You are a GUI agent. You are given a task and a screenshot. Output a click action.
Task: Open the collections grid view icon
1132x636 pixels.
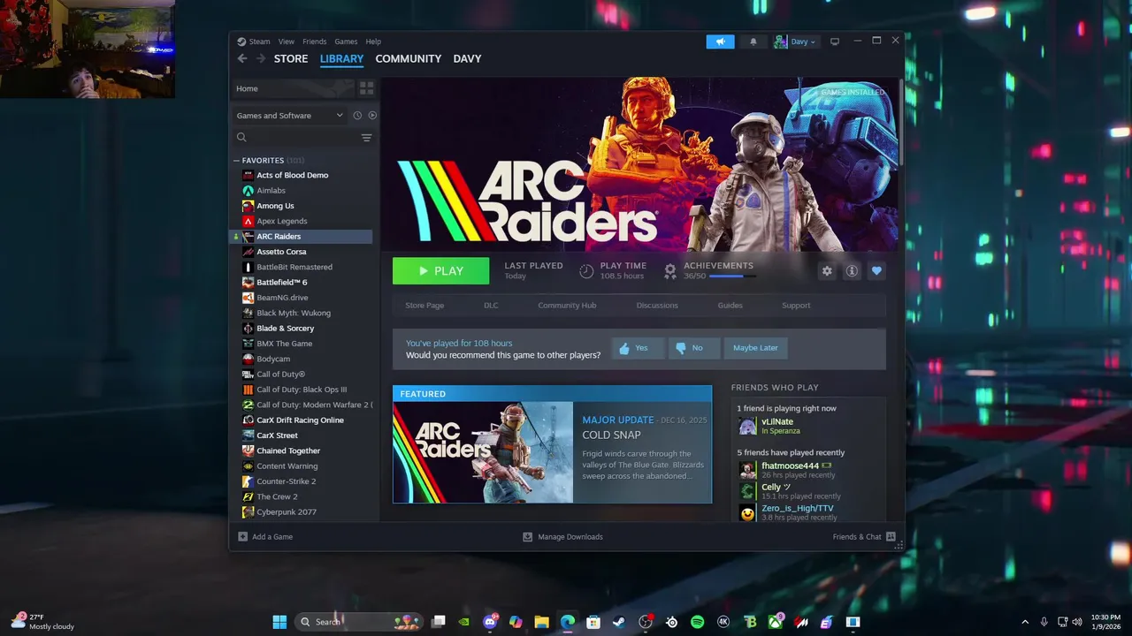(x=366, y=88)
